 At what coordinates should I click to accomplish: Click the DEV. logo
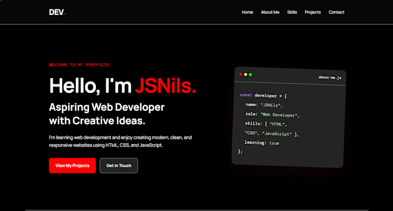(57, 12)
